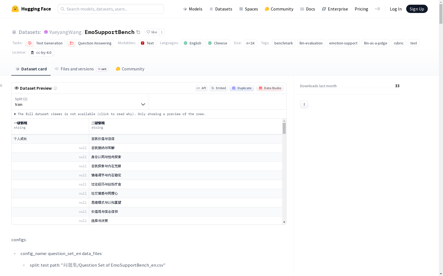443x276 pixels.
Task: Click the page scrollbar thumb
Action: click(x=441, y=14)
